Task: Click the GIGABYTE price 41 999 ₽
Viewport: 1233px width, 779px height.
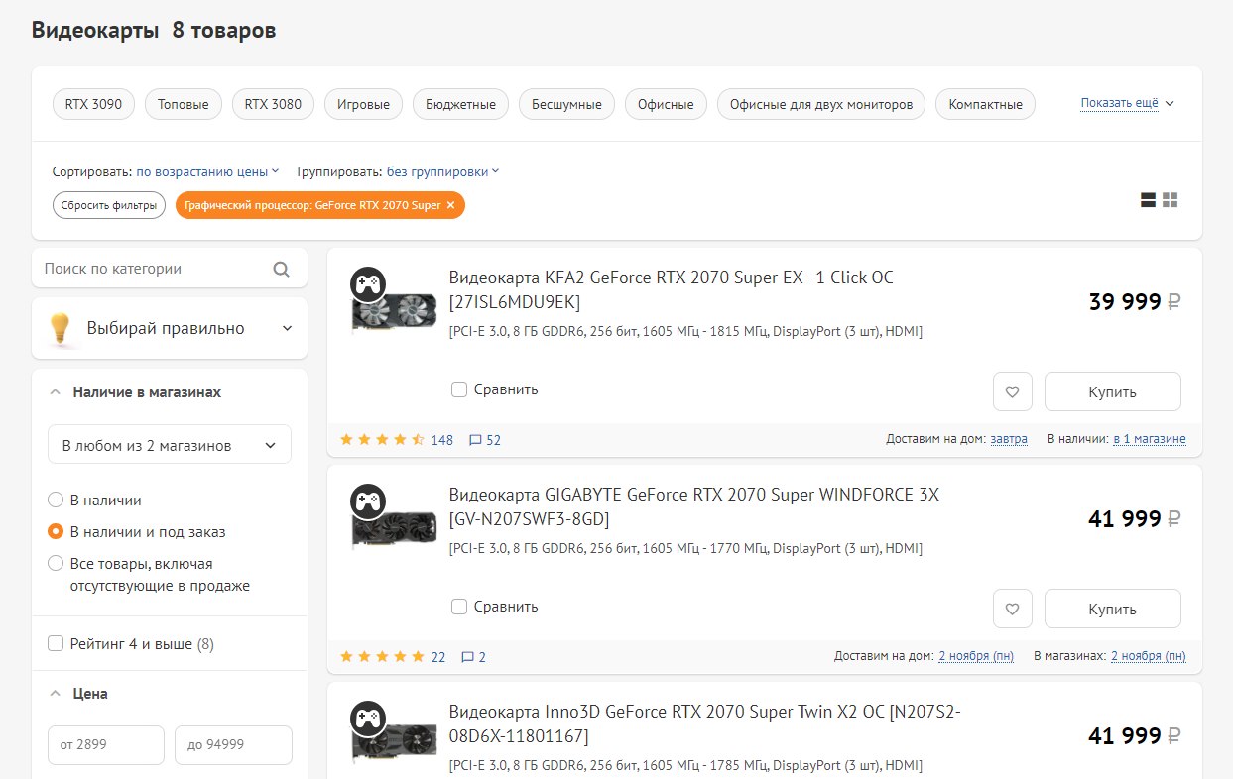Action: tap(1135, 518)
